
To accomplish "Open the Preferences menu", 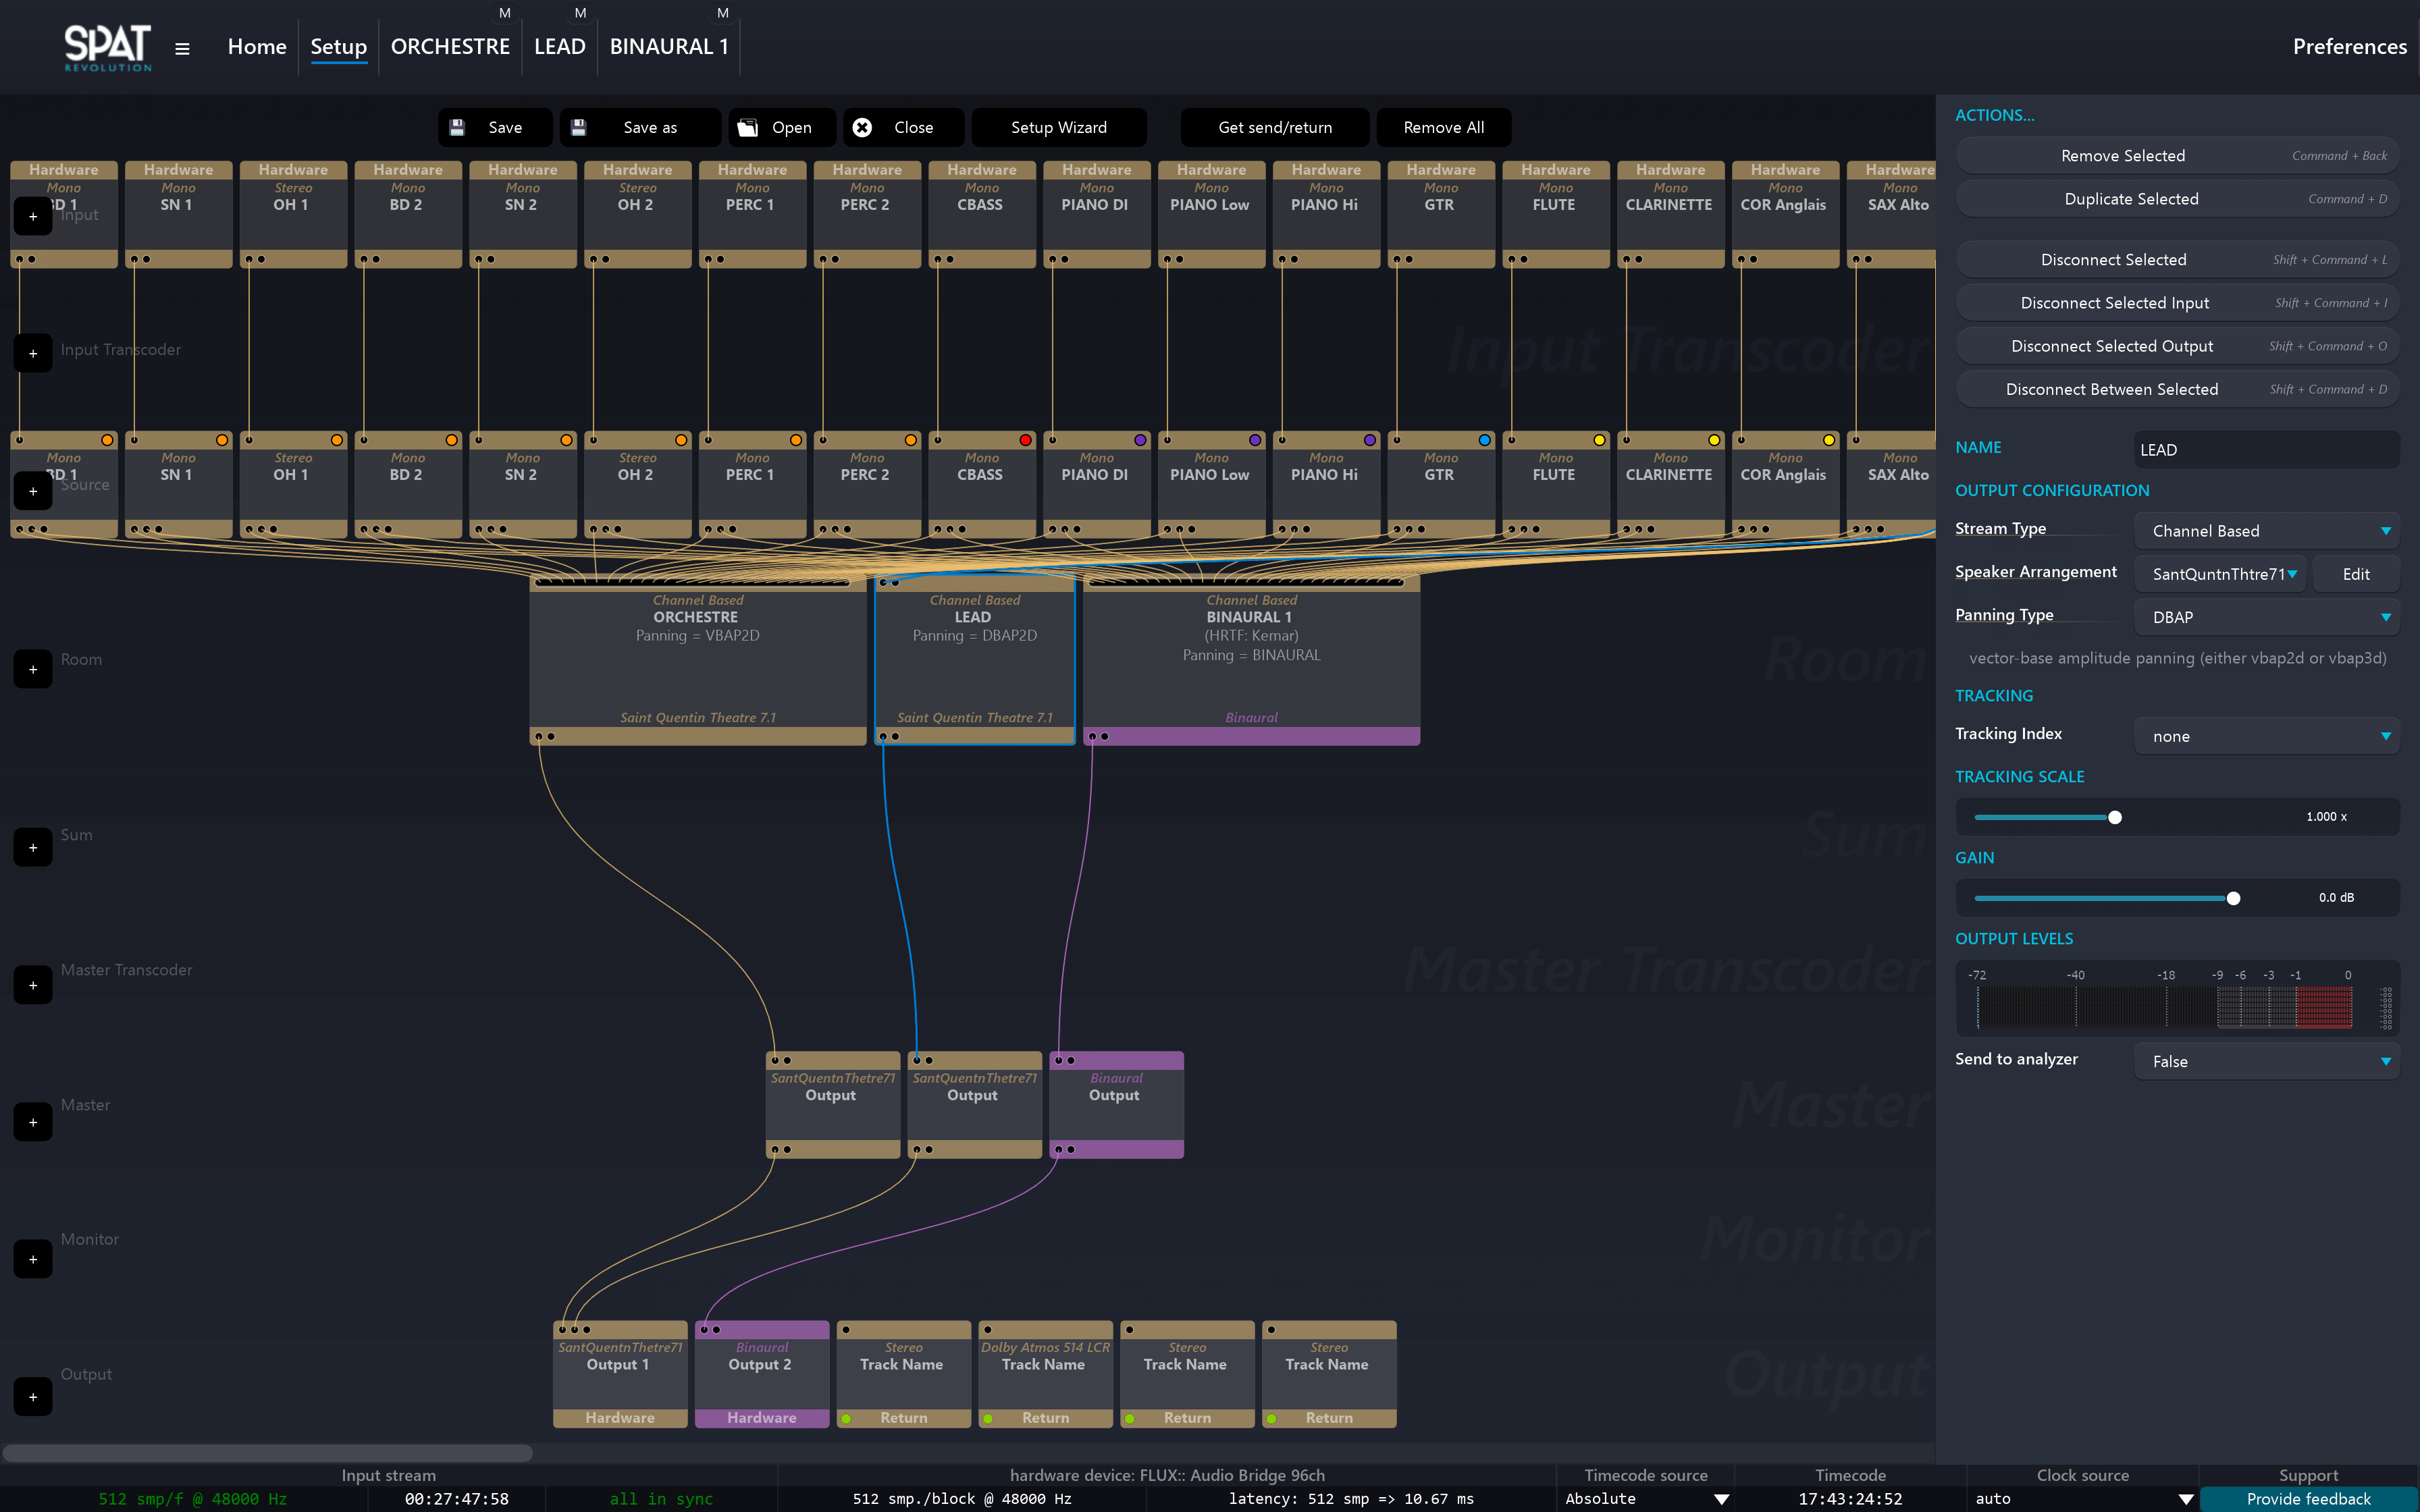I will coord(2349,47).
